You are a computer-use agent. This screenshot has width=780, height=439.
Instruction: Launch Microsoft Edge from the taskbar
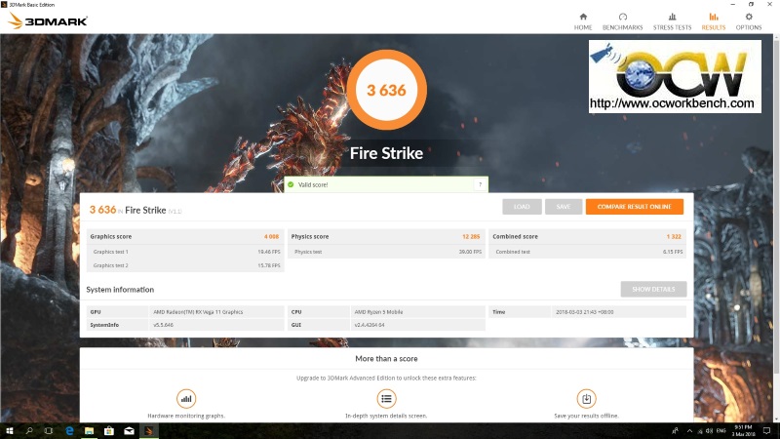tap(69, 431)
